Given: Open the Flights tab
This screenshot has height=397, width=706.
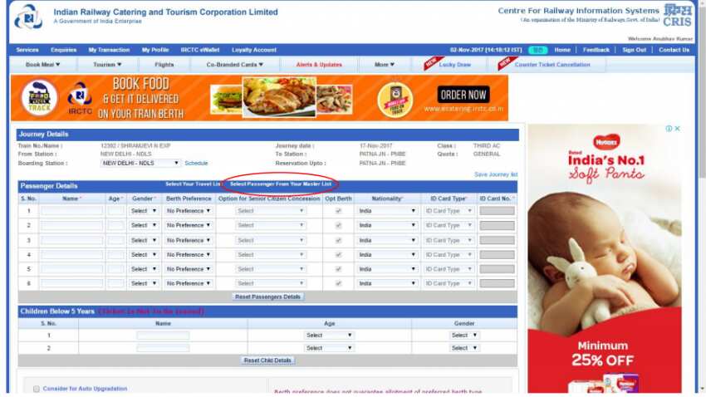Looking at the screenshot, I should tap(164, 65).
